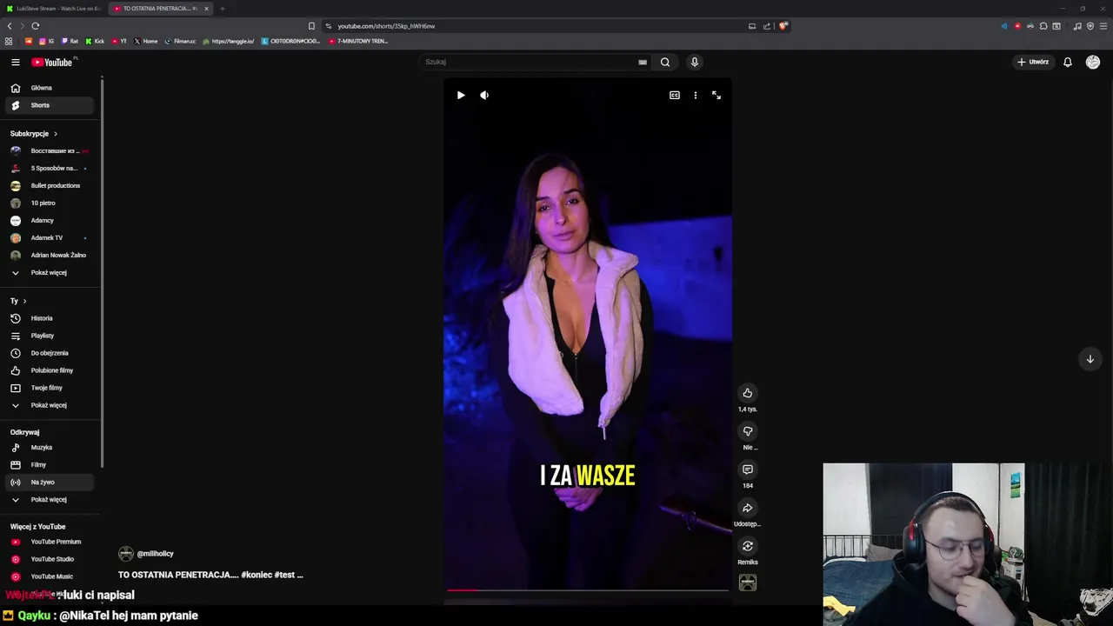Expand Pokaż więcej under Odkrywaj
The height and width of the screenshot is (626, 1113).
[x=50, y=499]
